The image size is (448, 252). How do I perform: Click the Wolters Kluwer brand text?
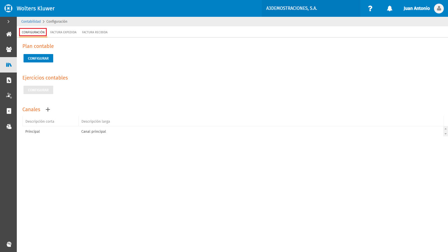pos(36,8)
